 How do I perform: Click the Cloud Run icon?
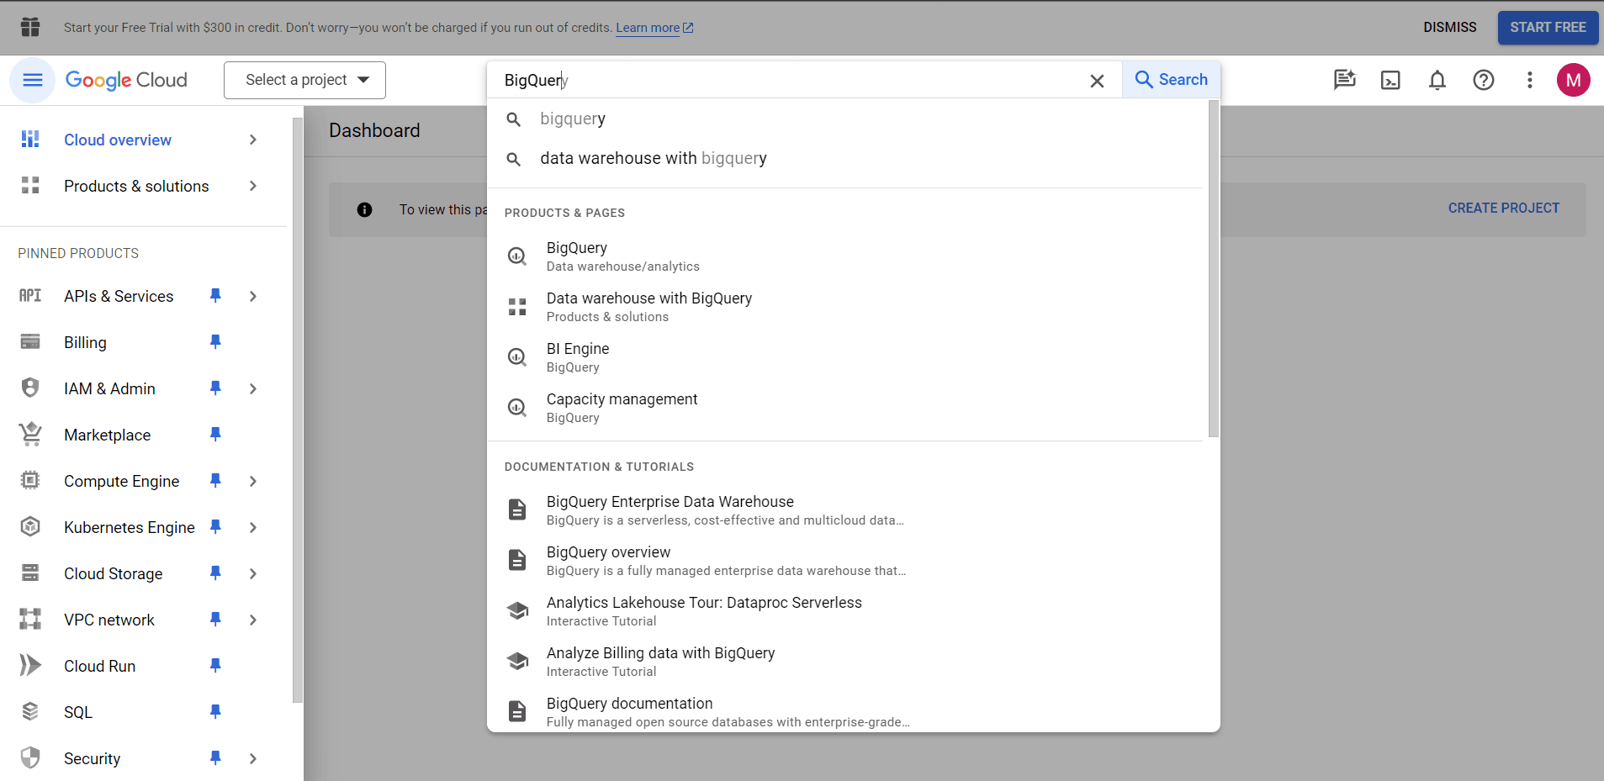point(30,666)
